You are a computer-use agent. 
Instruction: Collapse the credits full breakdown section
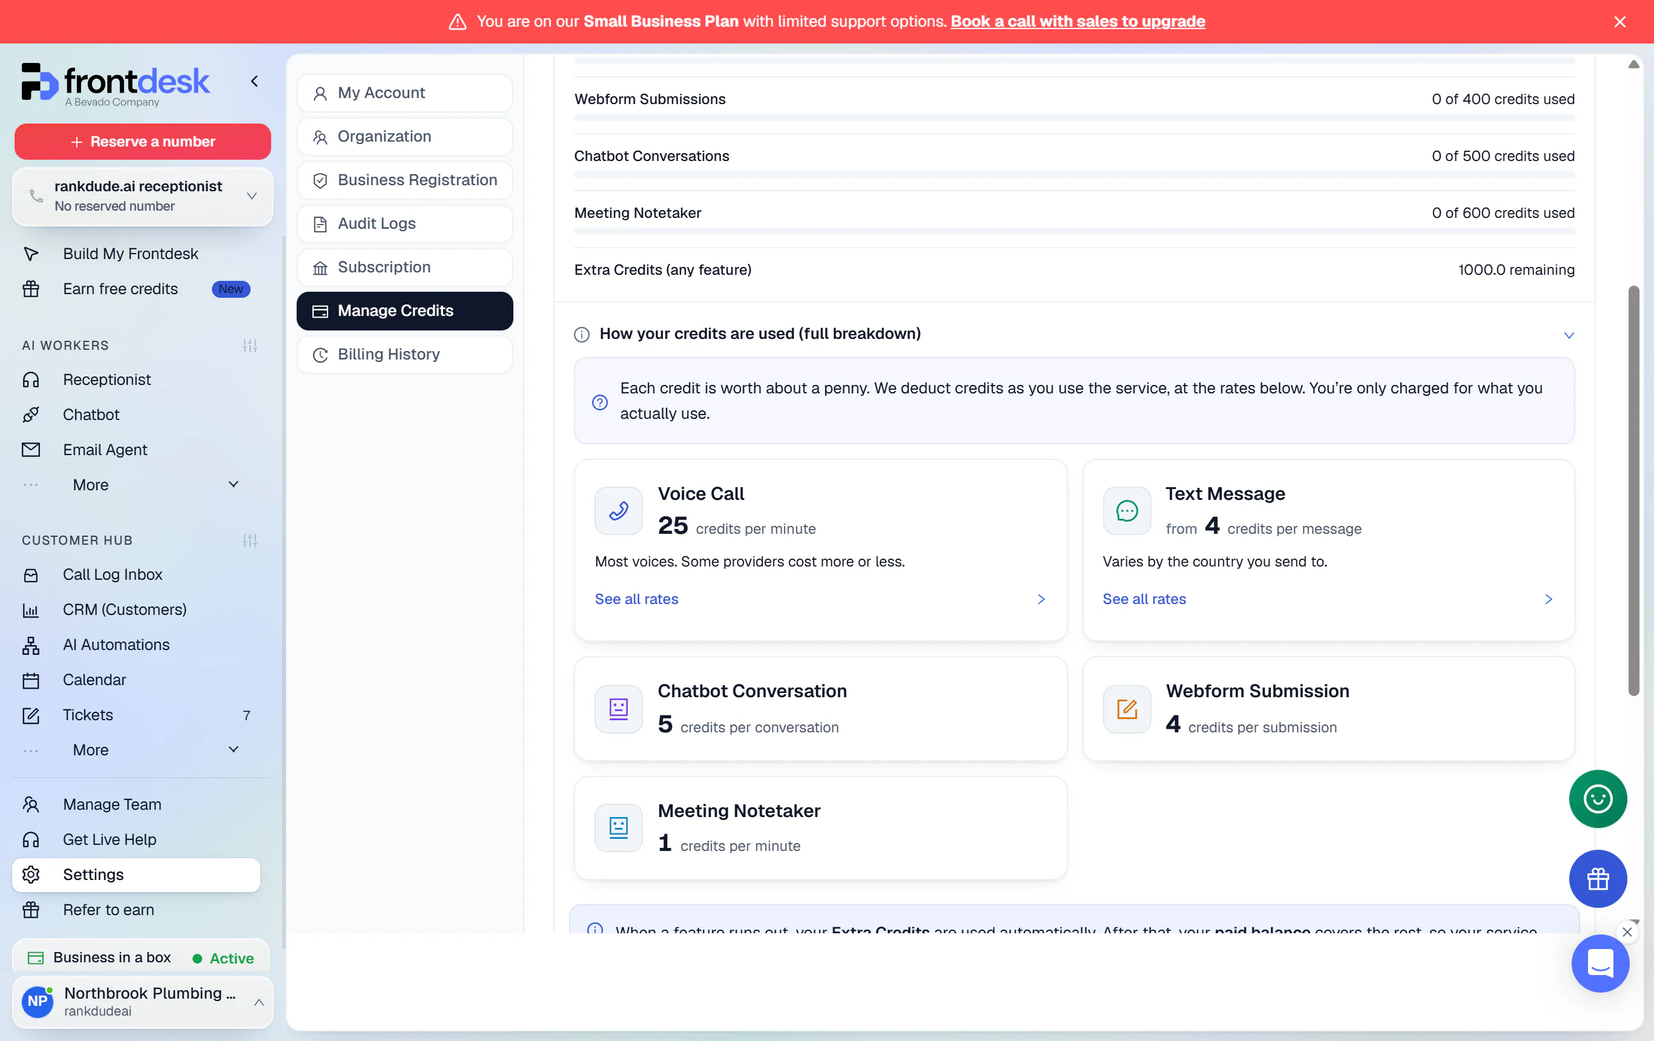pyautogui.click(x=1569, y=335)
